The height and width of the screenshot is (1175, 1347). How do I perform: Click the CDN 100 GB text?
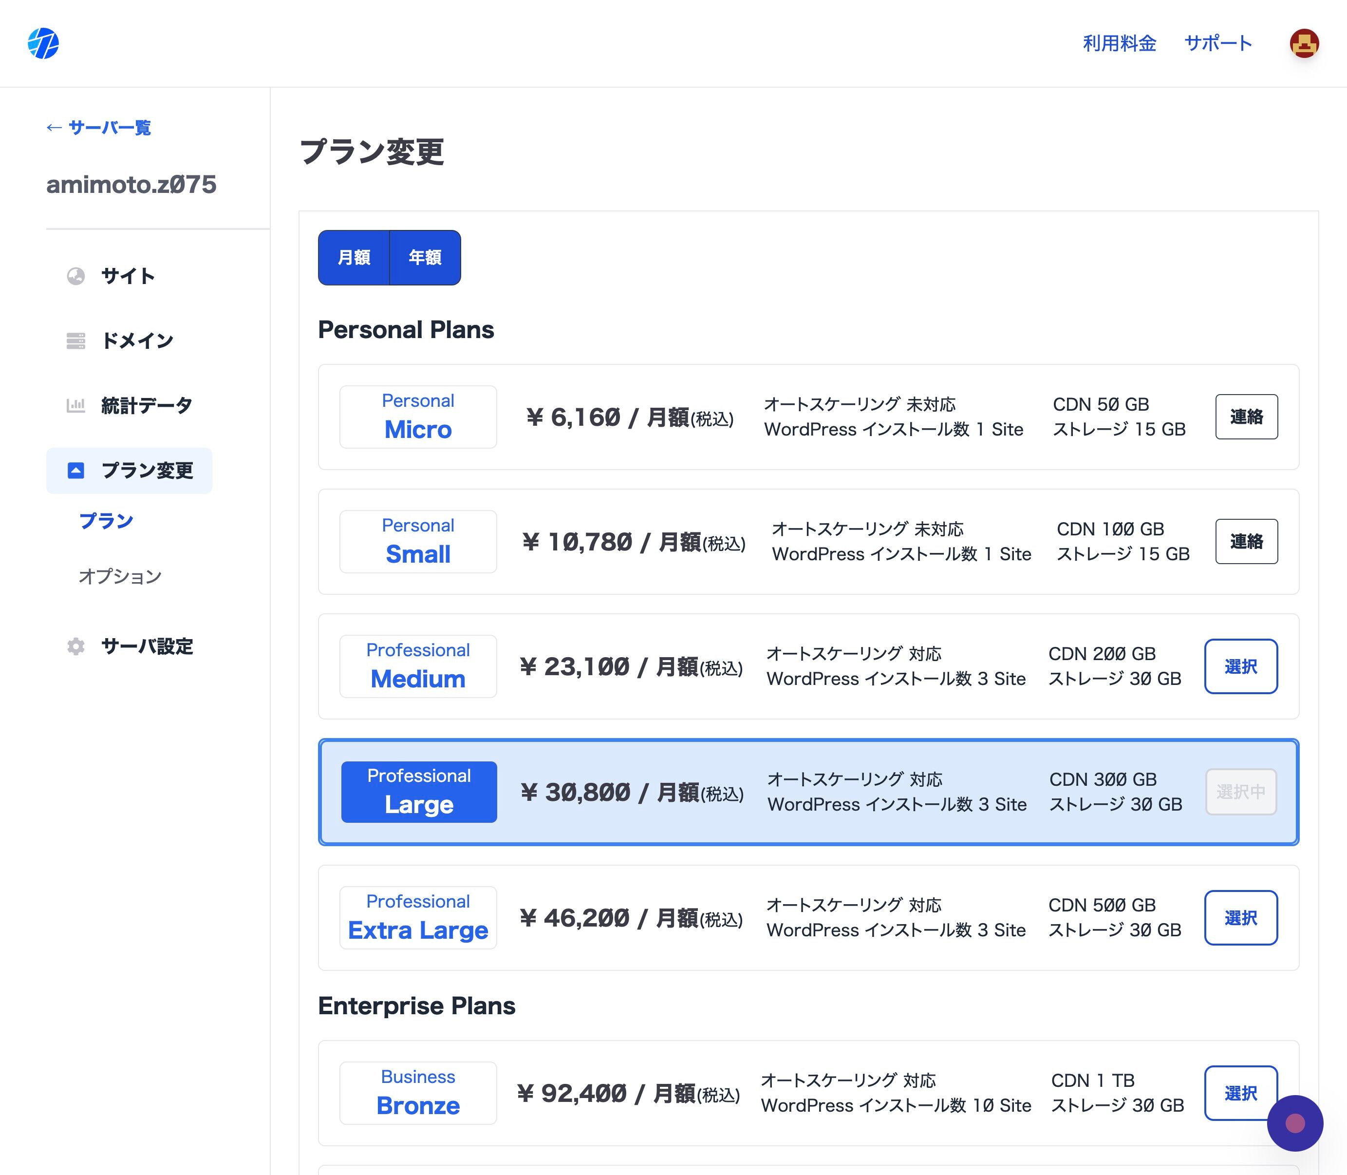click(x=1110, y=529)
